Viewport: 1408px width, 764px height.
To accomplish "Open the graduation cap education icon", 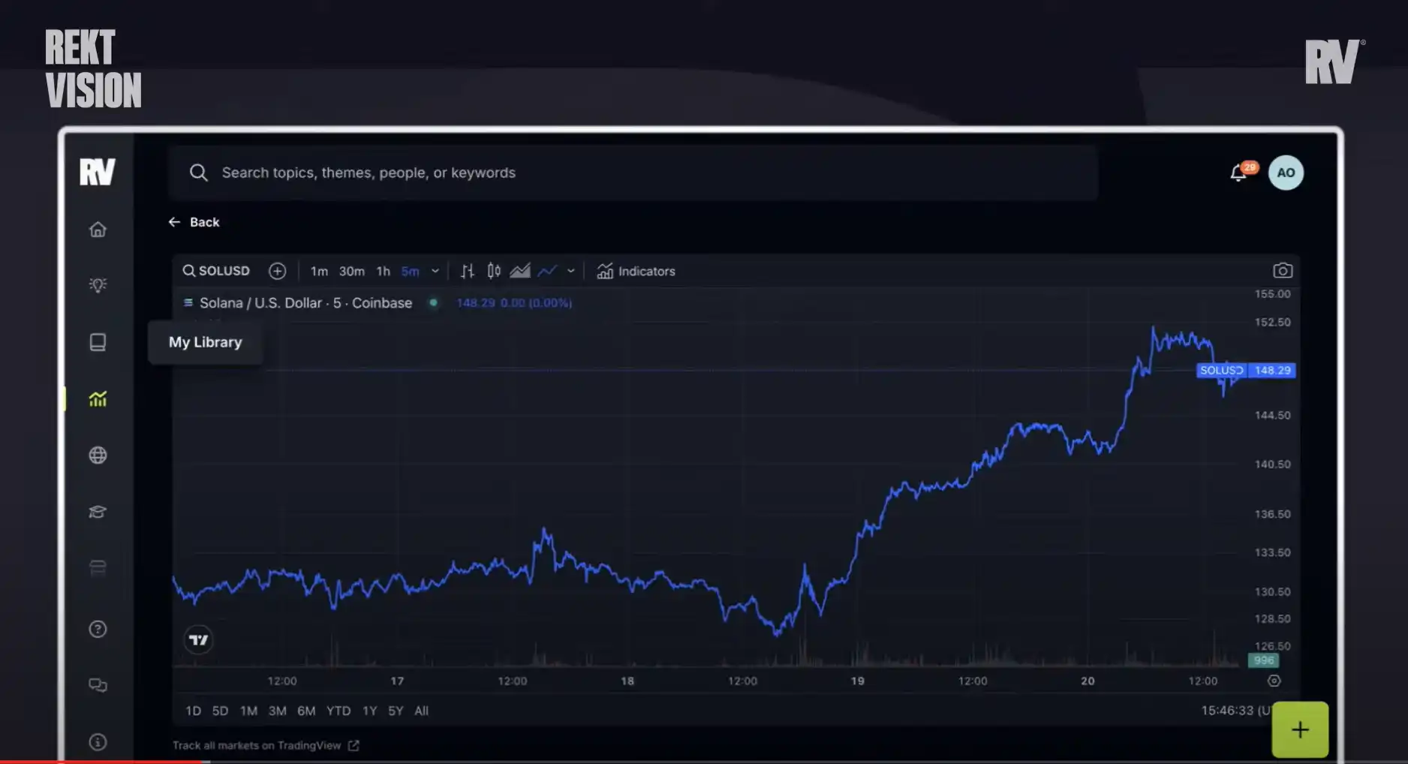I will (98, 512).
